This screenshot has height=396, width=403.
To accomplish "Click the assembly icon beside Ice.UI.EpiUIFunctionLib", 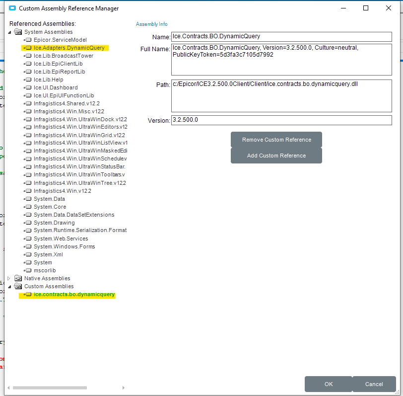I will 28,96.
